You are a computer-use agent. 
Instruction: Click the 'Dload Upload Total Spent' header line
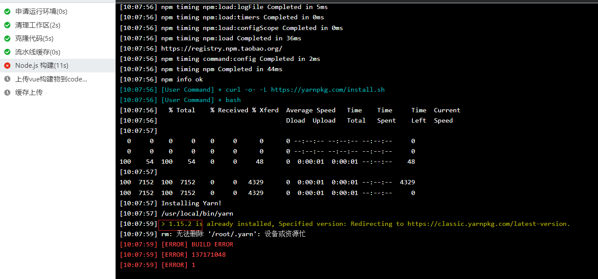(286, 120)
